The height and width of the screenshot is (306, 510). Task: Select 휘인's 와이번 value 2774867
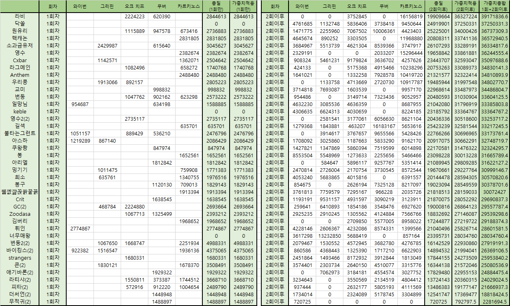pos(80,229)
